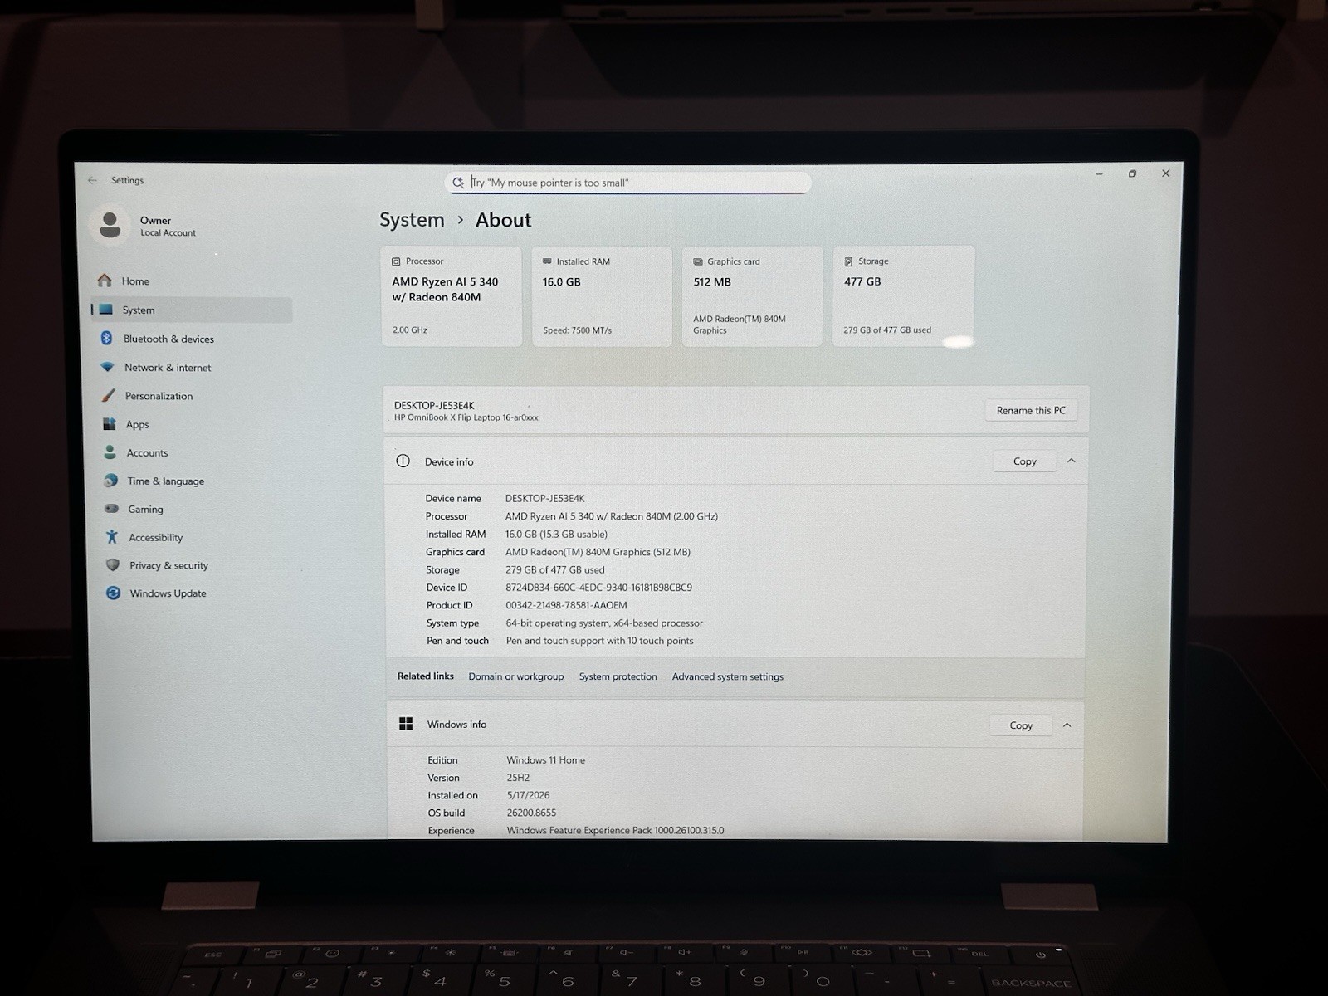Viewport: 1328px width, 996px height.
Task: Open Home in the sidebar
Action: (x=192, y=281)
